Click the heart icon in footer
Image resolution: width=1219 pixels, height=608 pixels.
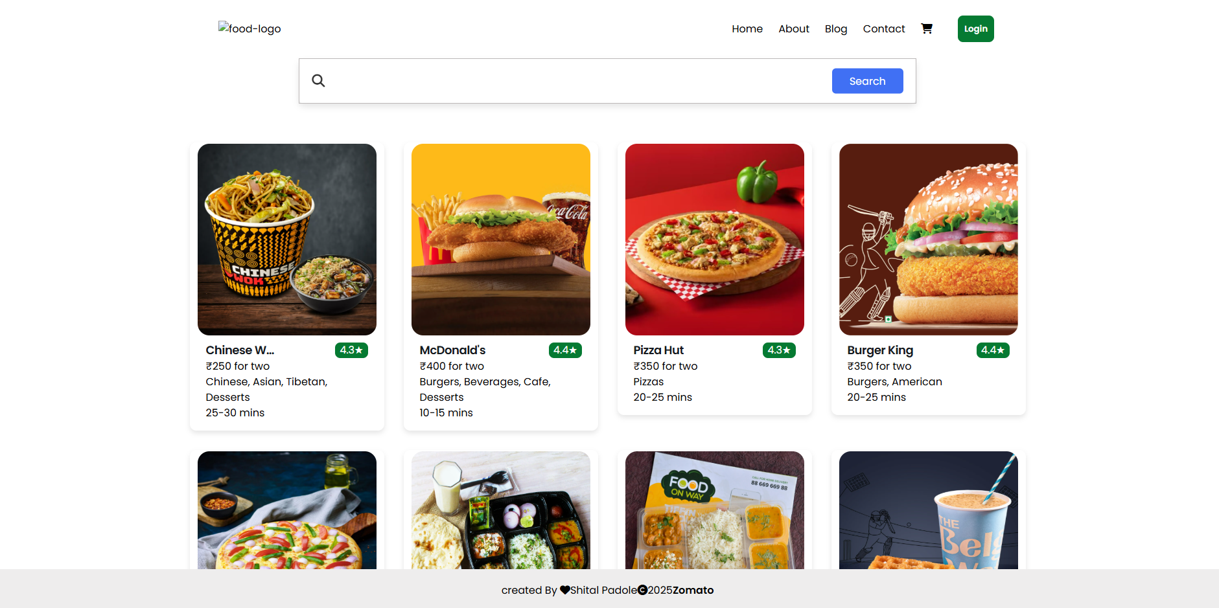565,590
